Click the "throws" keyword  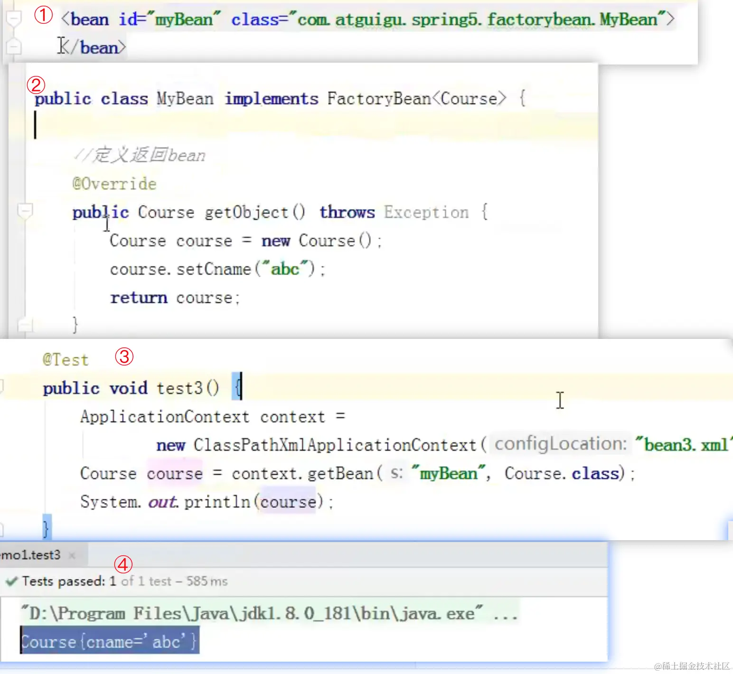(347, 212)
